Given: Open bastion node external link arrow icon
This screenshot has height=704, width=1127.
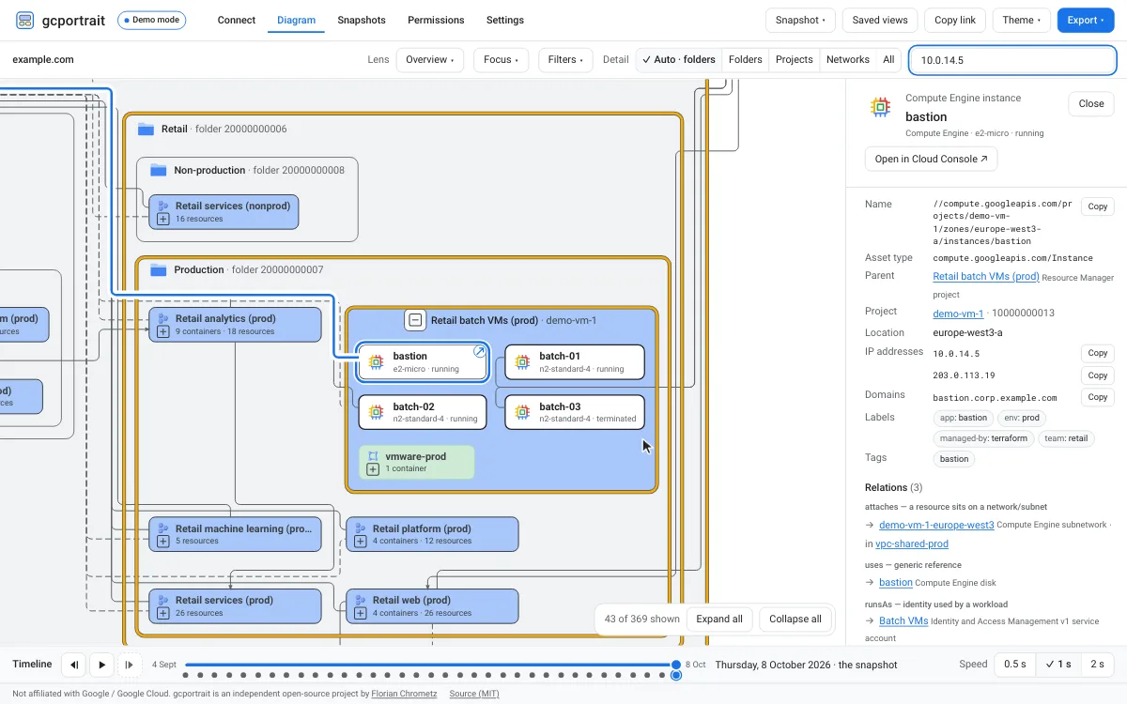Looking at the screenshot, I should (479, 351).
